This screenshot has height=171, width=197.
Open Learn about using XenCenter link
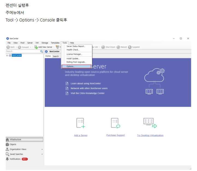click(x=86, y=83)
